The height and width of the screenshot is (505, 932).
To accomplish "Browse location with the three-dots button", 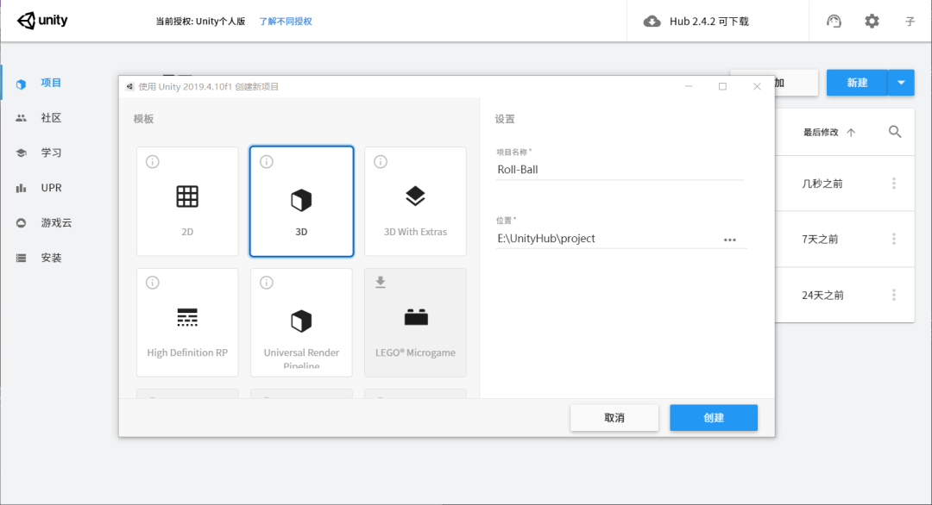I will point(730,240).
